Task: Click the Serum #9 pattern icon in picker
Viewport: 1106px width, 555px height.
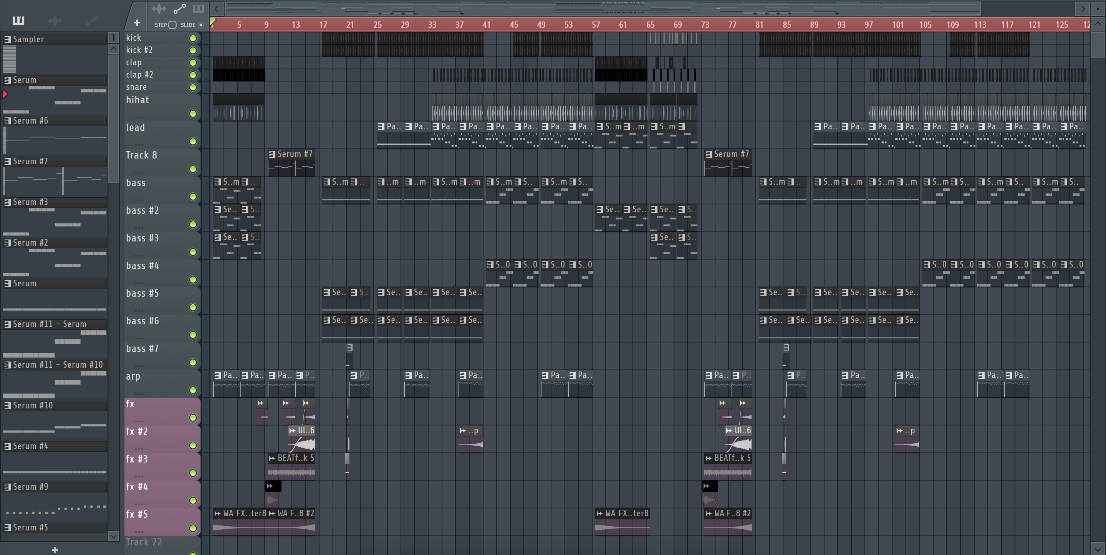Action: click(7, 487)
